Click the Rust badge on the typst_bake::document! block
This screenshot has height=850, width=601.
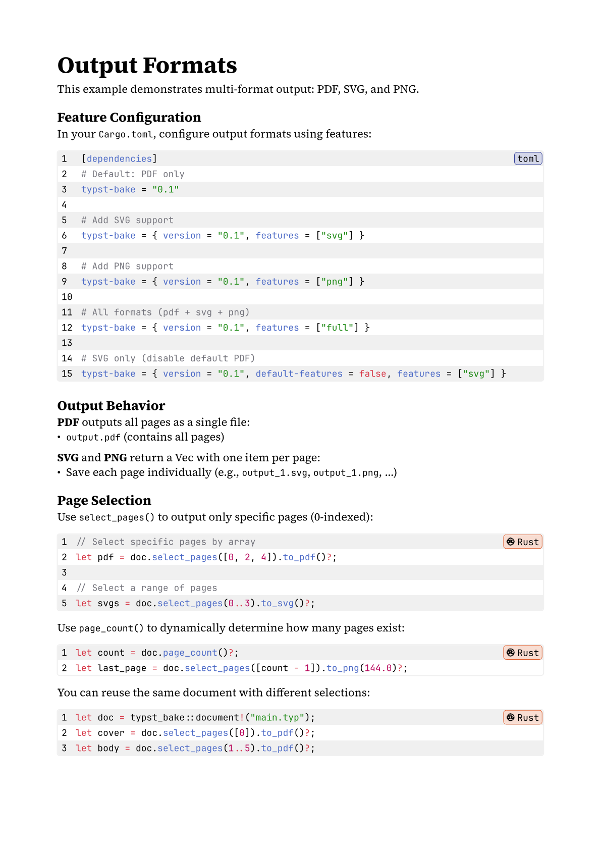click(522, 717)
